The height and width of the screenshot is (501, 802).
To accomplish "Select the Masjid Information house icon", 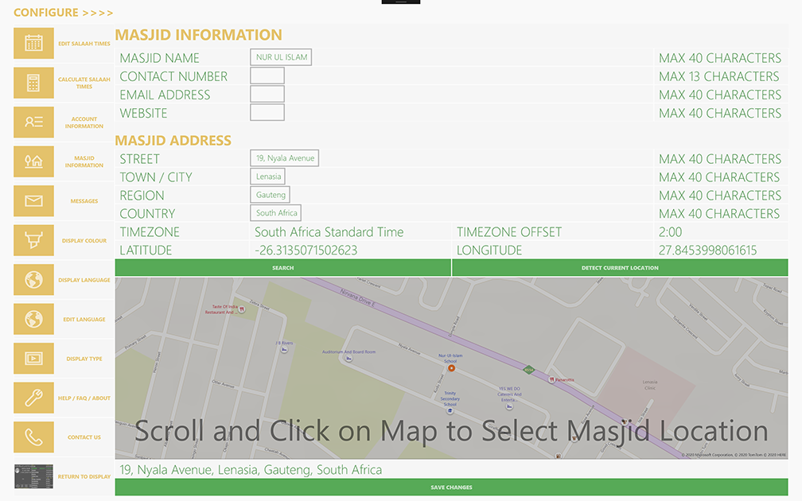I will point(33,161).
